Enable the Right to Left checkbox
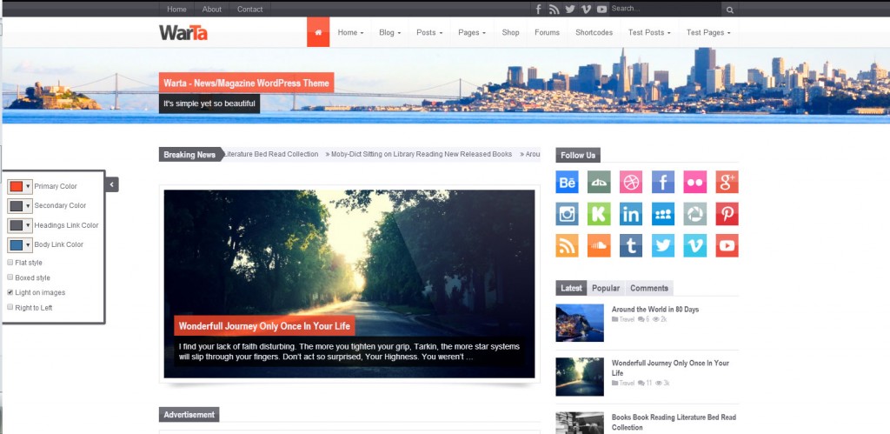 pyautogui.click(x=10, y=307)
